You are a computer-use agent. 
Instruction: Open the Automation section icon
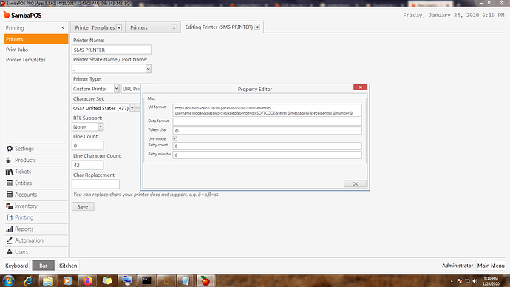point(10,240)
